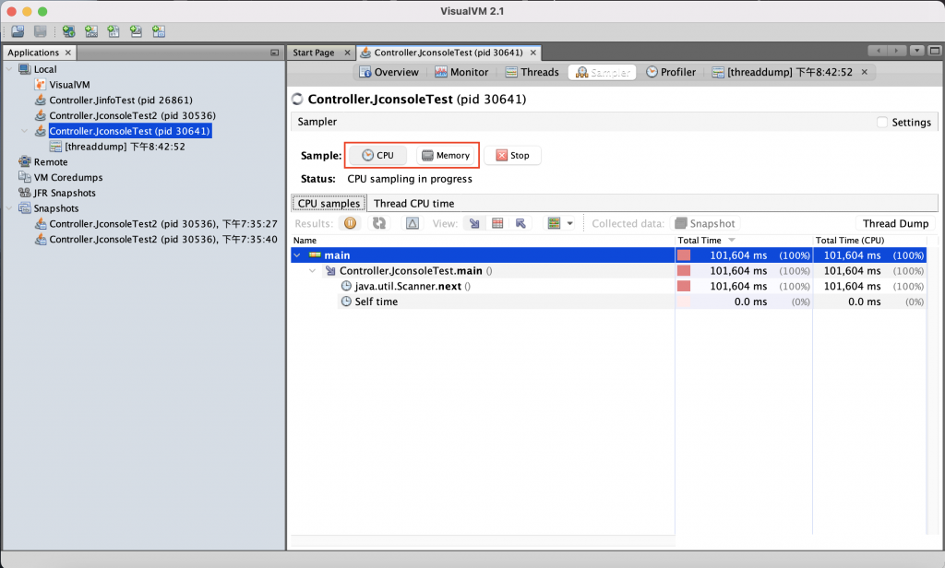The width and height of the screenshot is (945, 568).
Task: Click the Add VM Coredump toolbar icon
Action: pyautogui.click(x=114, y=31)
